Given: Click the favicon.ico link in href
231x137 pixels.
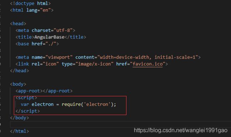Looking at the screenshot, I should [x=147, y=64].
